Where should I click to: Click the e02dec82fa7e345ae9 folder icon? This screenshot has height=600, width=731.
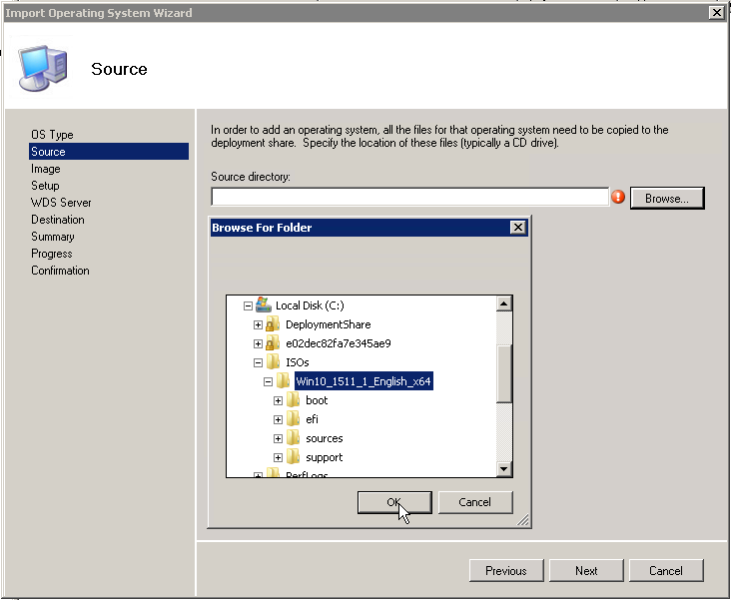coord(273,343)
